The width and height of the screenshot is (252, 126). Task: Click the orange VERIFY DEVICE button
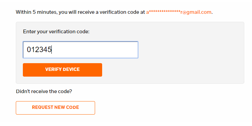(62, 70)
